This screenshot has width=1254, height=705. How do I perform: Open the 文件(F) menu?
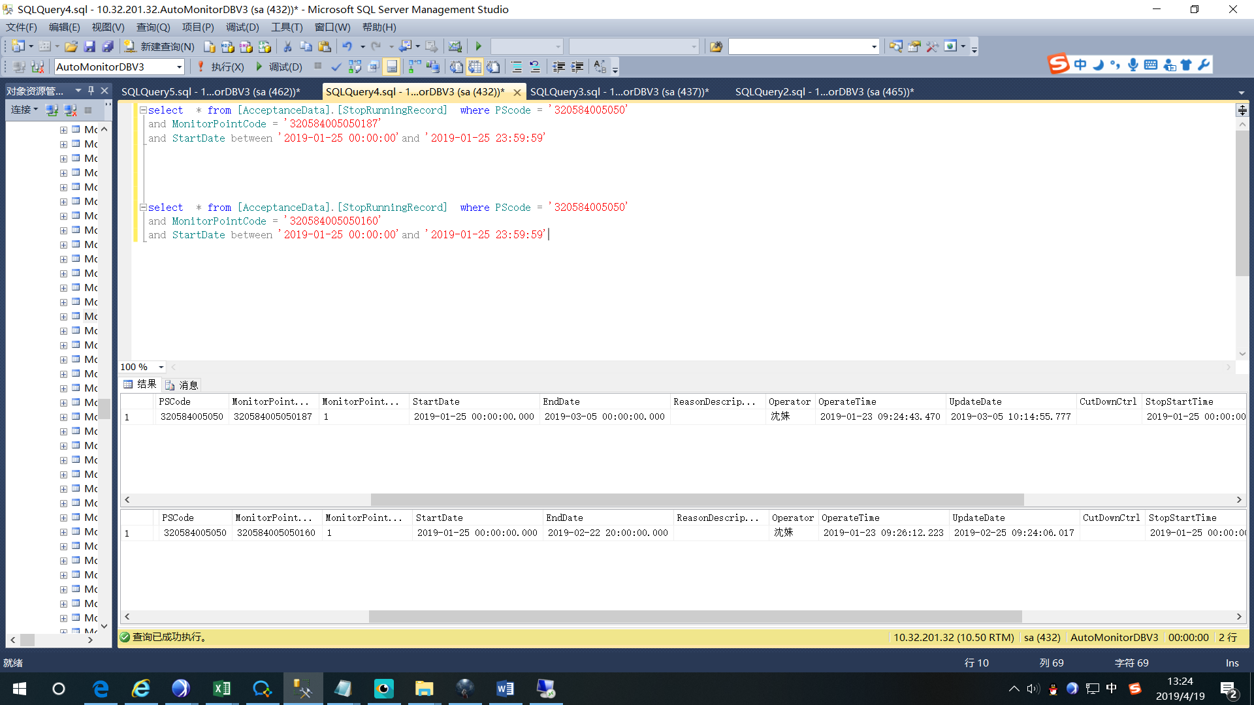22,27
